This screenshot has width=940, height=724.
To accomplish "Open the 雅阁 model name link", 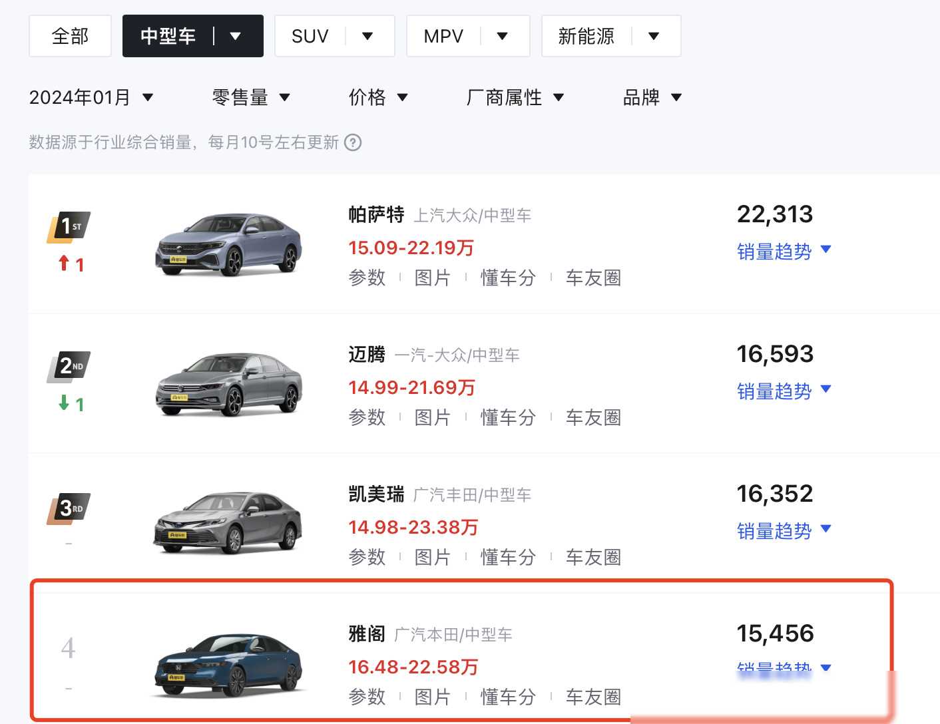I will point(367,633).
